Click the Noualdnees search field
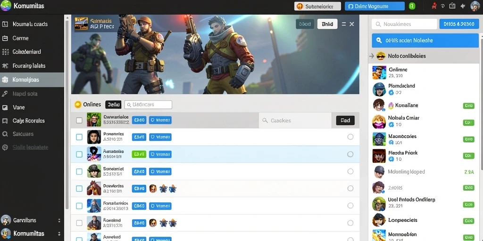This screenshot has width=483, height=241. (x=404, y=24)
